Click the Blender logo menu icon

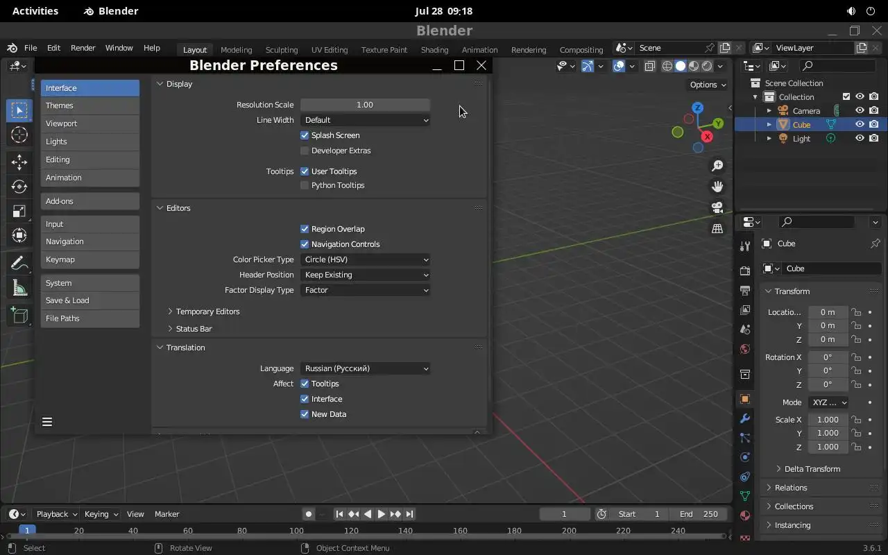pyautogui.click(x=12, y=48)
